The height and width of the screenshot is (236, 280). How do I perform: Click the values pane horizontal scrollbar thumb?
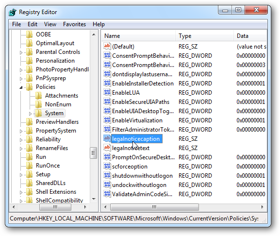click(154, 207)
